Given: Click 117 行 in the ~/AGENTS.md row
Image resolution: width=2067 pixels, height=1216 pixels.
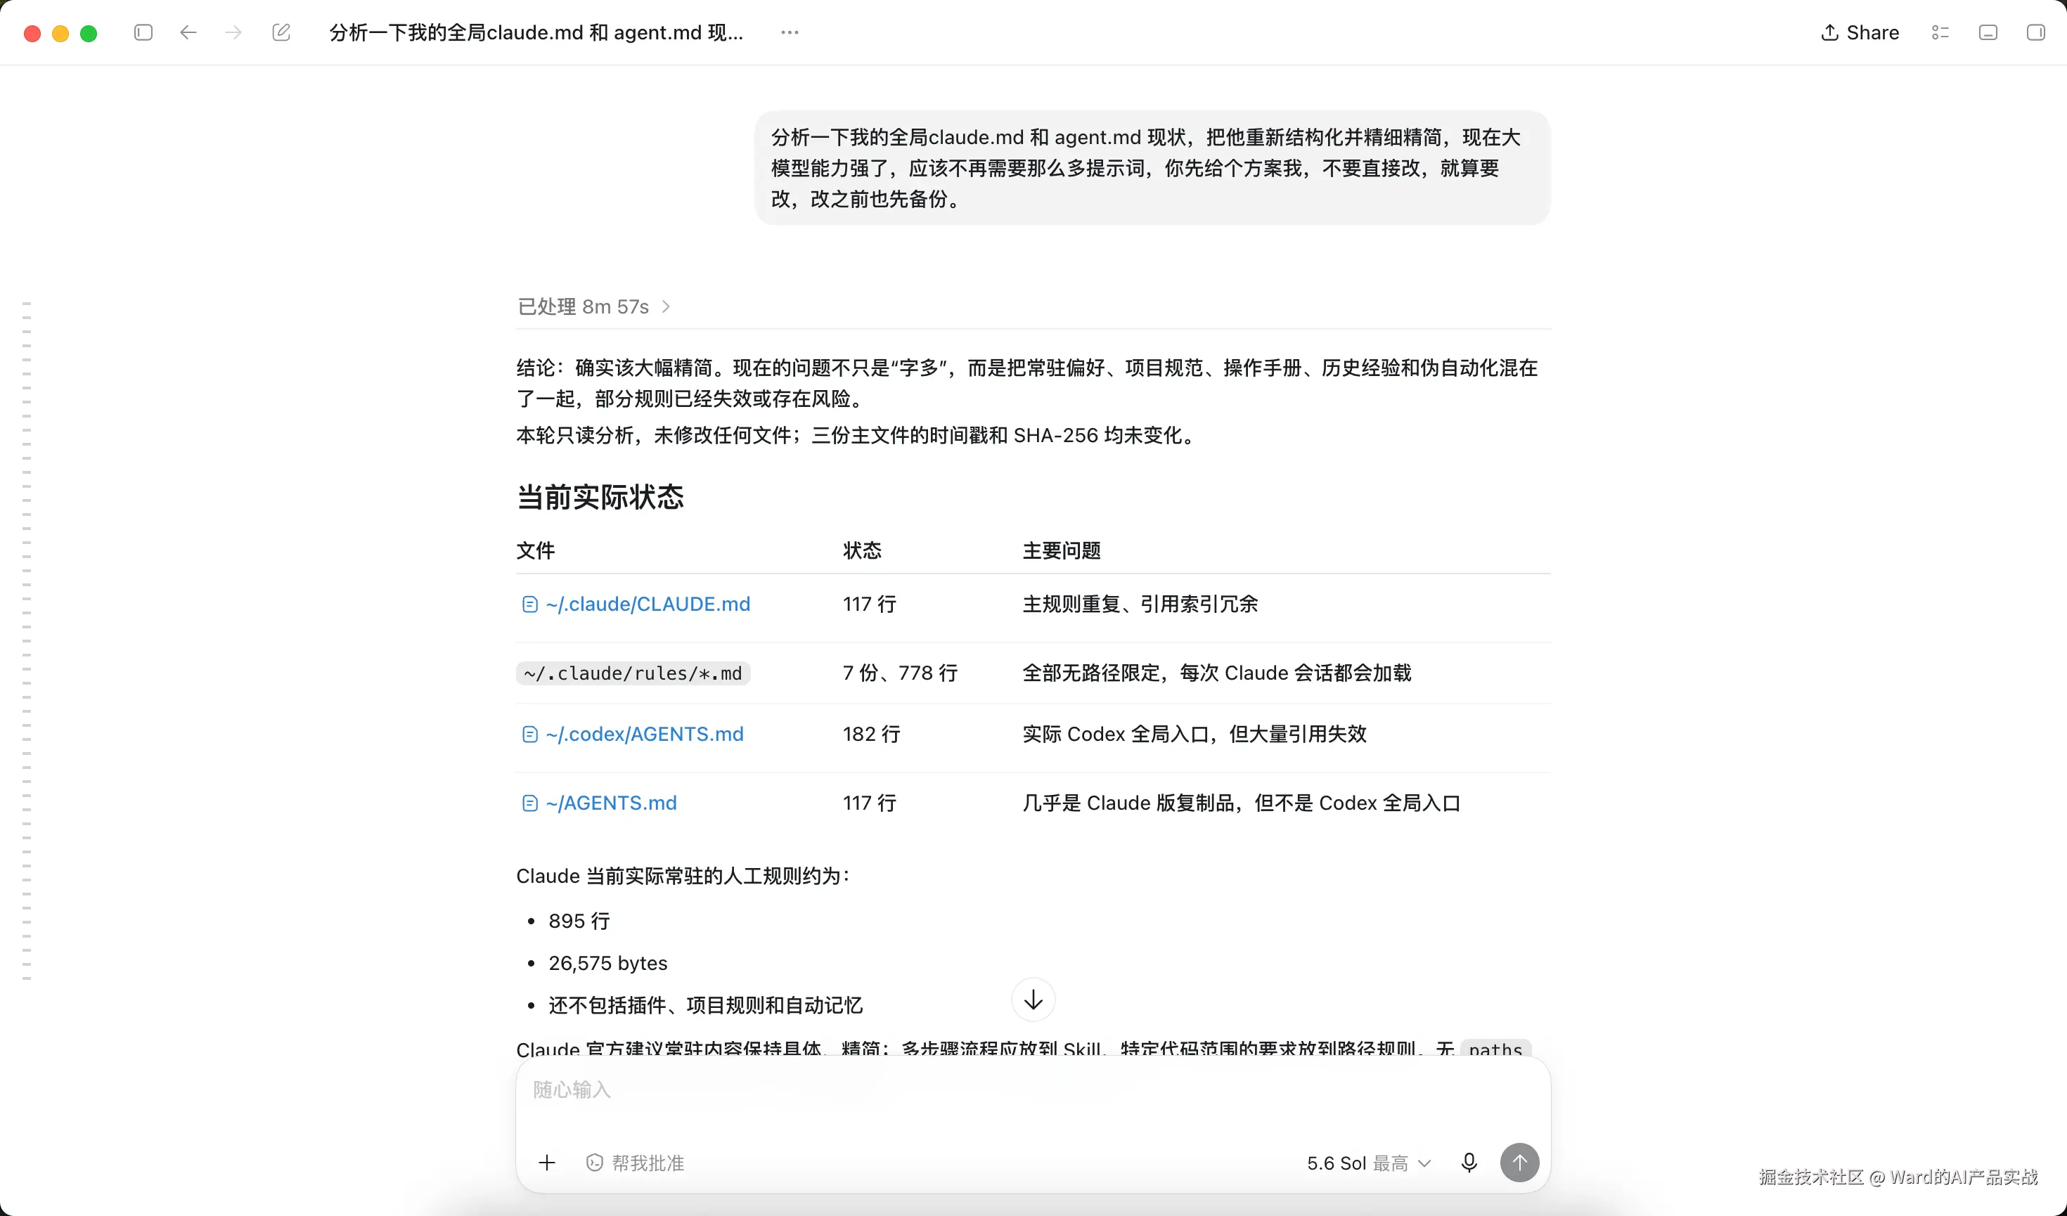Looking at the screenshot, I should (x=870, y=803).
